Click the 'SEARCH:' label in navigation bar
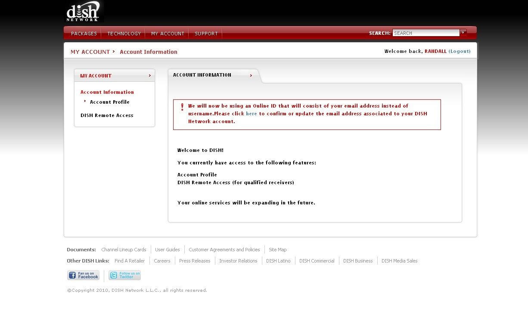Screen dimensions: 528x312 click(380, 33)
